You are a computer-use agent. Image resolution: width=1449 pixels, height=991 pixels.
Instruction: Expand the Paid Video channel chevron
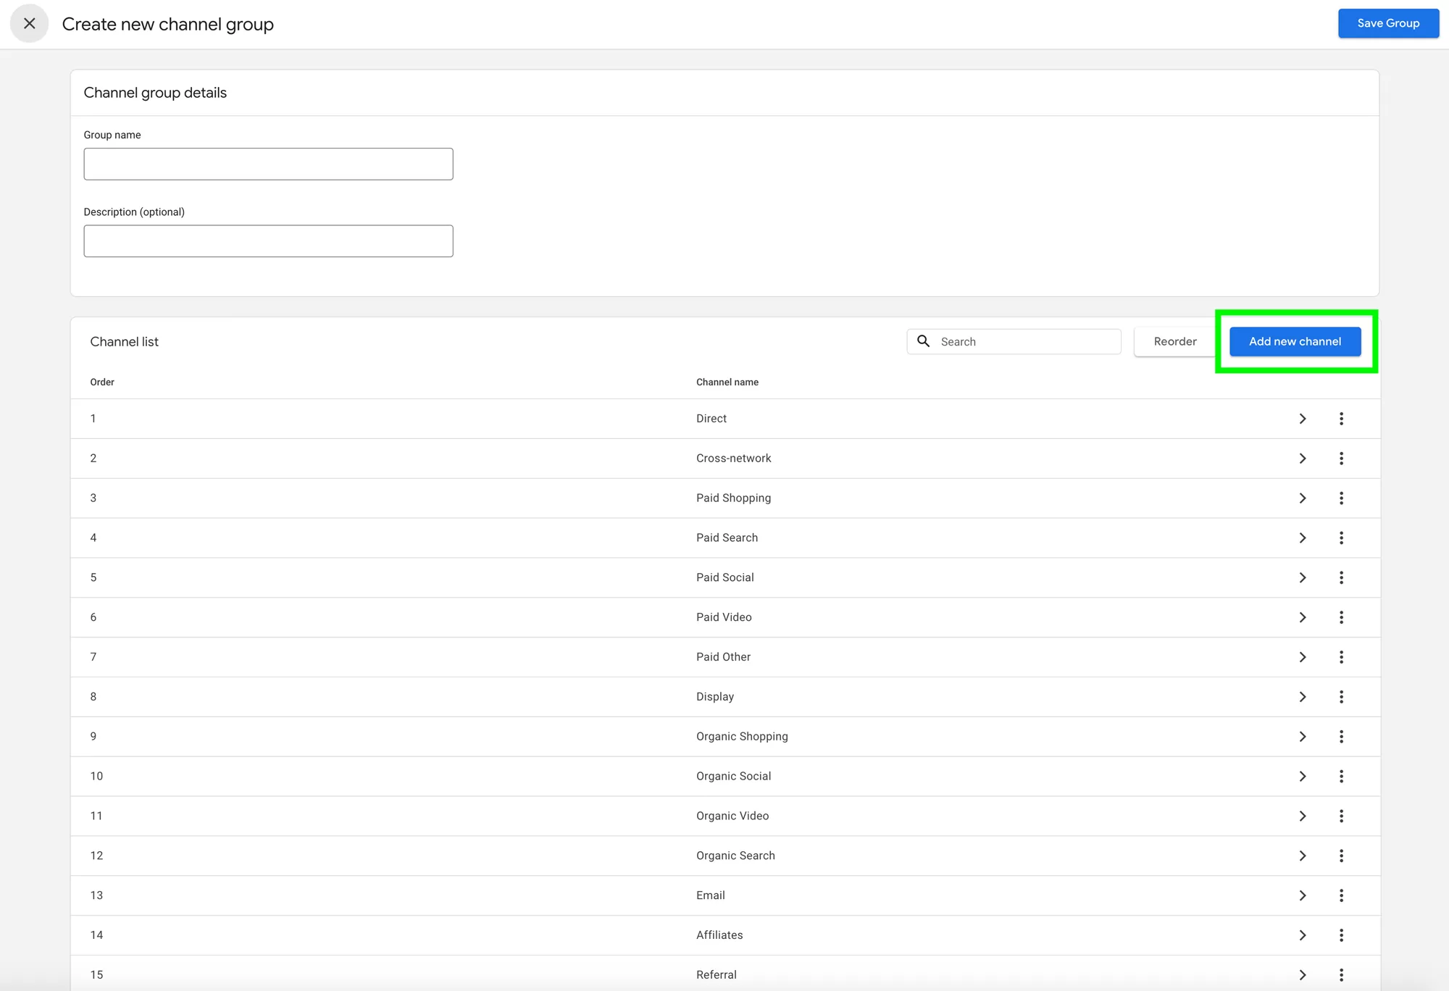pos(1302,617)
